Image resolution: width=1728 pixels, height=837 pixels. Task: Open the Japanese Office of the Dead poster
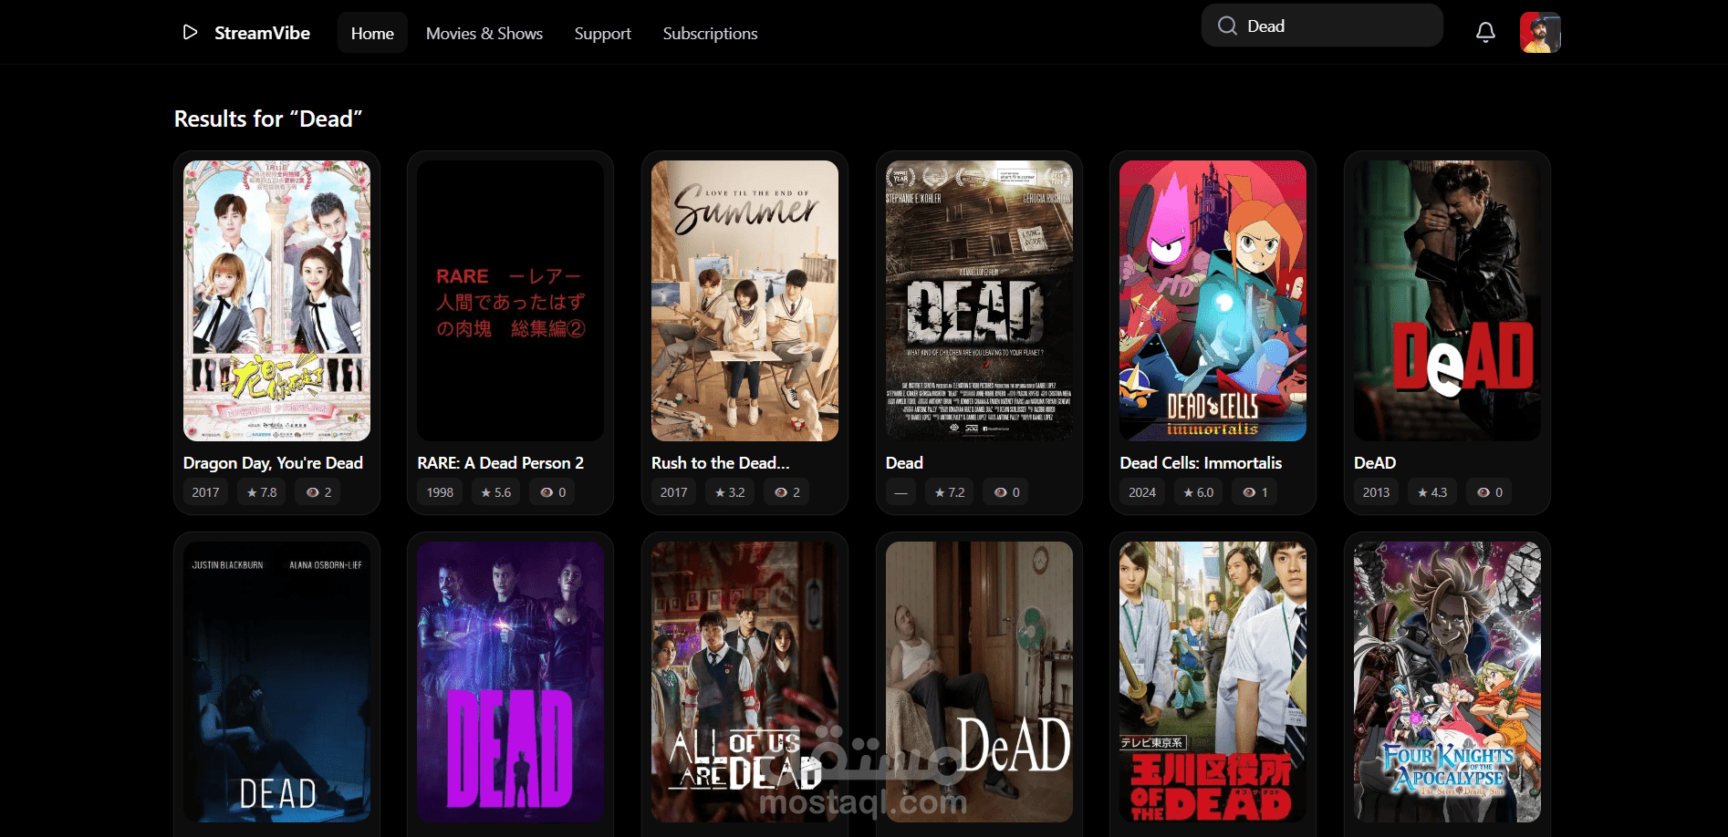pos(1213,682)
